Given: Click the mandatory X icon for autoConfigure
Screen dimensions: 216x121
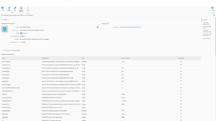Looking at the screenshot, I should click(x=181, y=62).
